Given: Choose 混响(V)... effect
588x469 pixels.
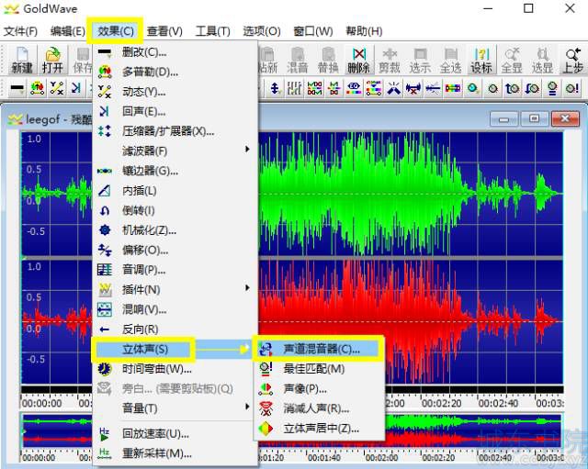Looking at the screenshot, I should pos(175,309).
